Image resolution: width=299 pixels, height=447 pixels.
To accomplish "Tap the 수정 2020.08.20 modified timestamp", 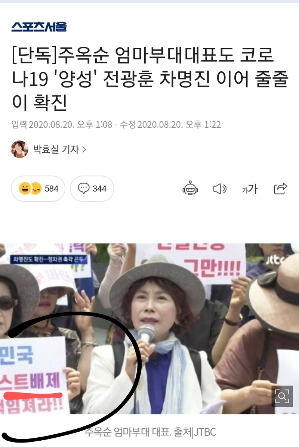I will click(x=170, y=125).
